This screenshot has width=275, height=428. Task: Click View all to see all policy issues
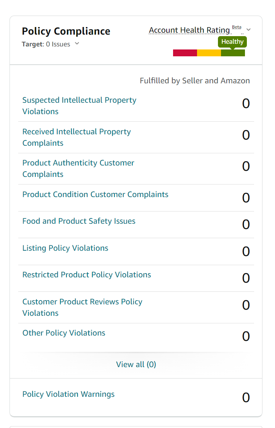click(x=136, y=364)
